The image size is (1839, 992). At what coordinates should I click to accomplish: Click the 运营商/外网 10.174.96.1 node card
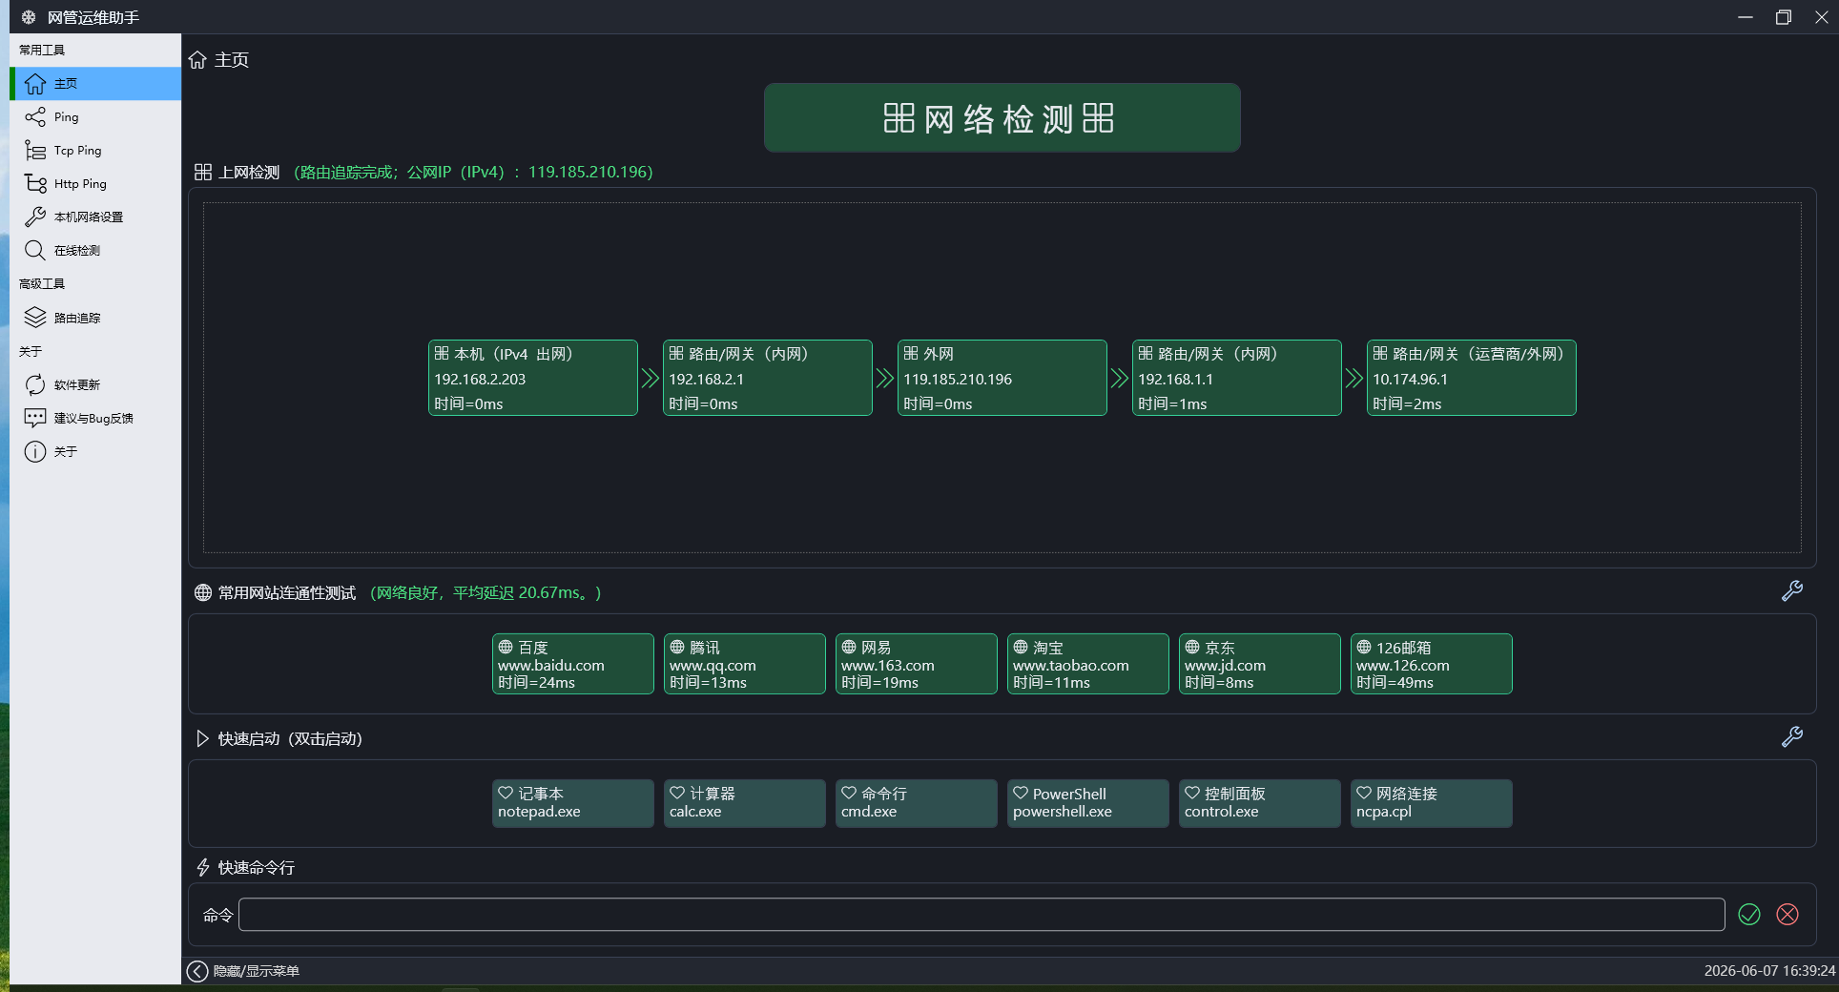pos(1472,378)
